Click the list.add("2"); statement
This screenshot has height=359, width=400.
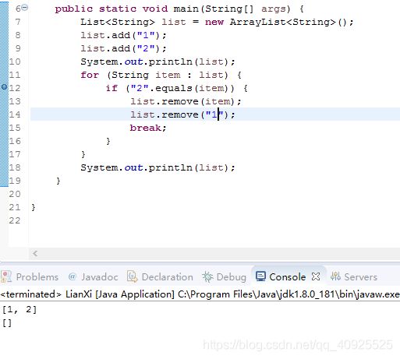(x=123, y=48)
